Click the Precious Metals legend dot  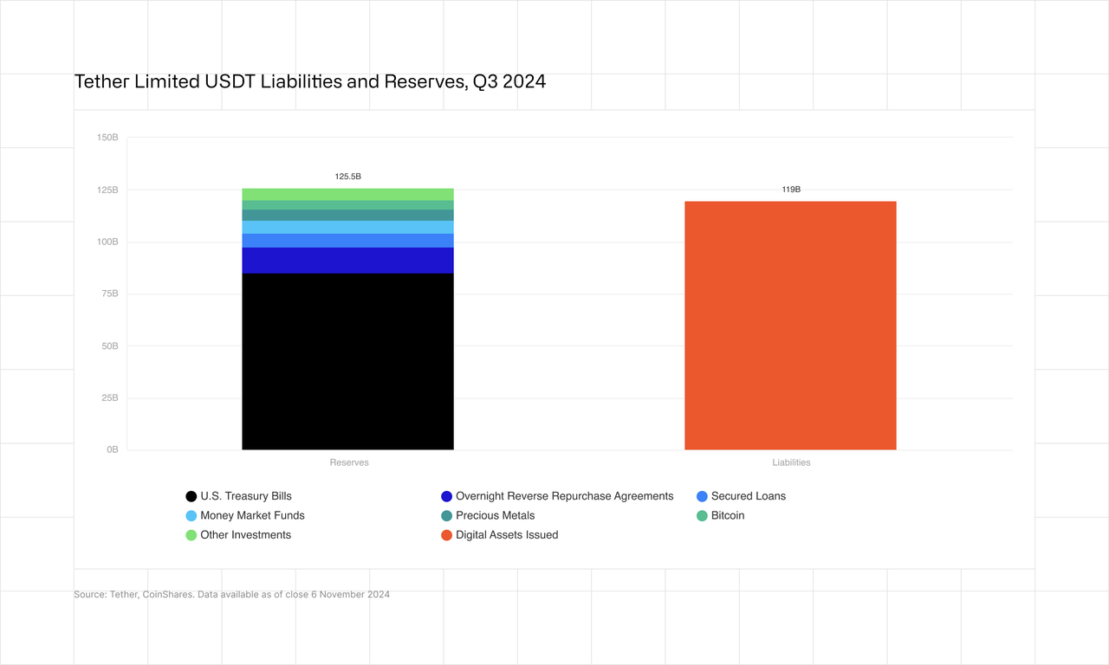446,516
